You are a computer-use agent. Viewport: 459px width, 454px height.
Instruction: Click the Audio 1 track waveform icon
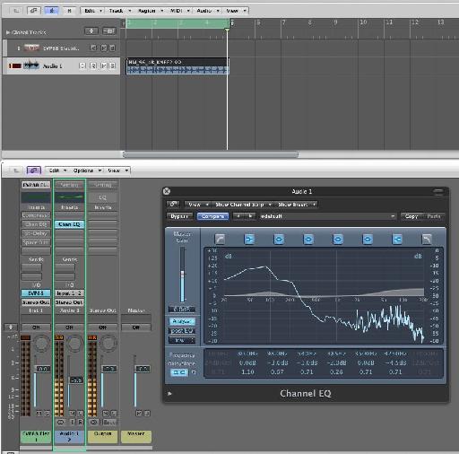point(31,65)
